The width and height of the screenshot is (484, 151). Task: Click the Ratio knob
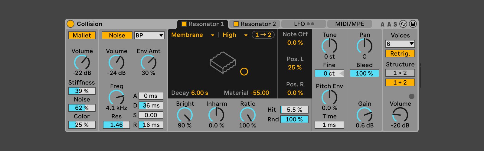(248, 115)
